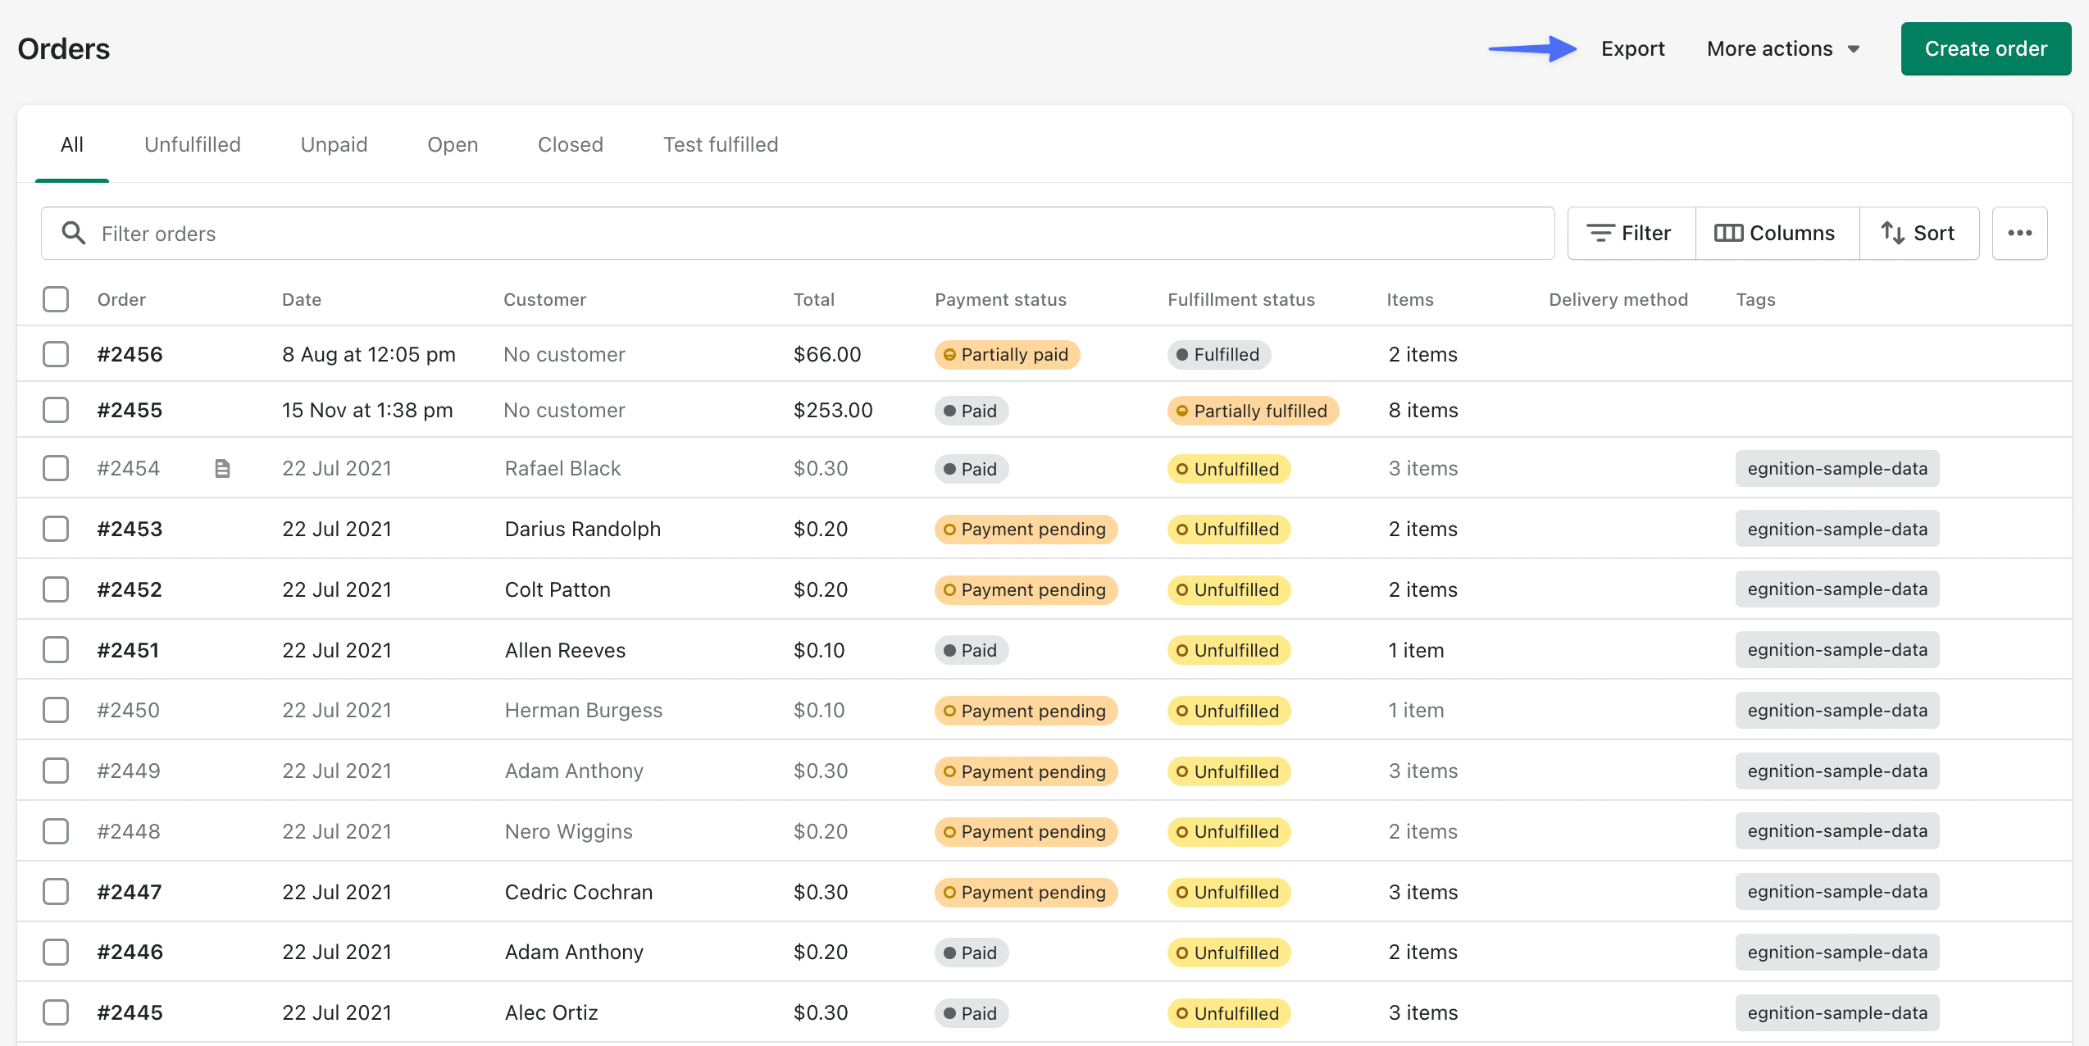Select the Test fulfilled tab

(x=720, y=144)
